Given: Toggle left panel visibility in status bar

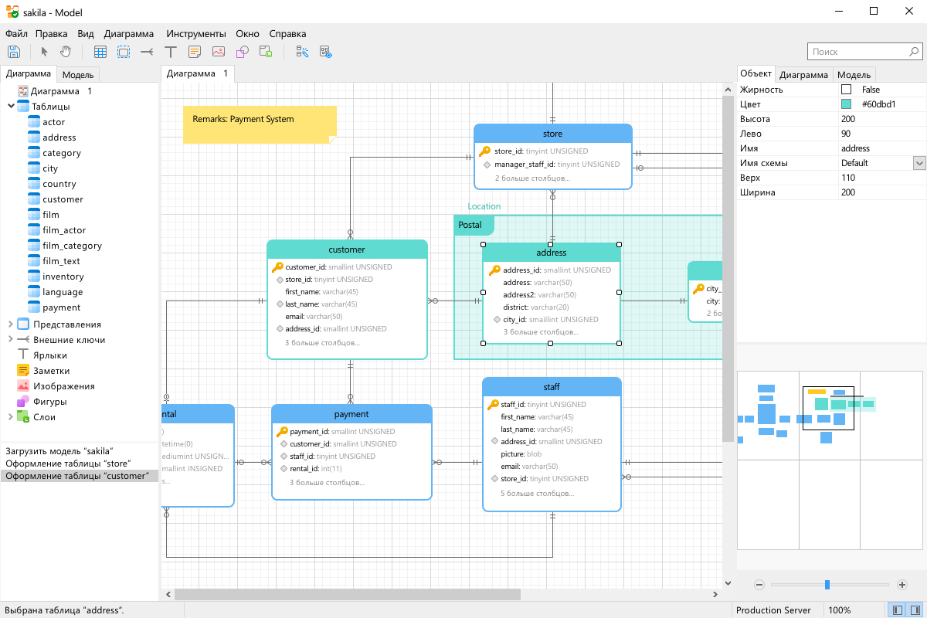Looking at the screenshot, I should 898,610.
